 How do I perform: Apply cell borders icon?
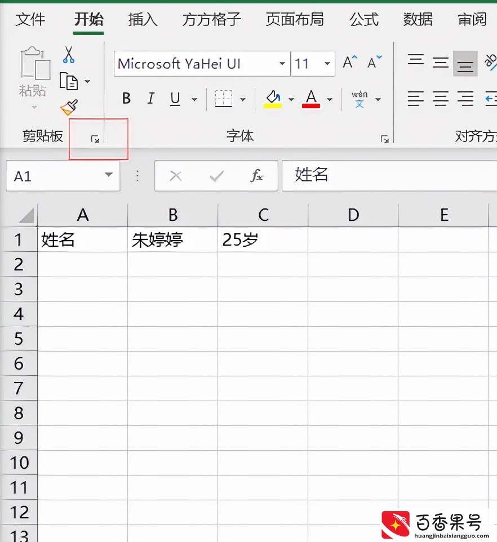[223, 99]
